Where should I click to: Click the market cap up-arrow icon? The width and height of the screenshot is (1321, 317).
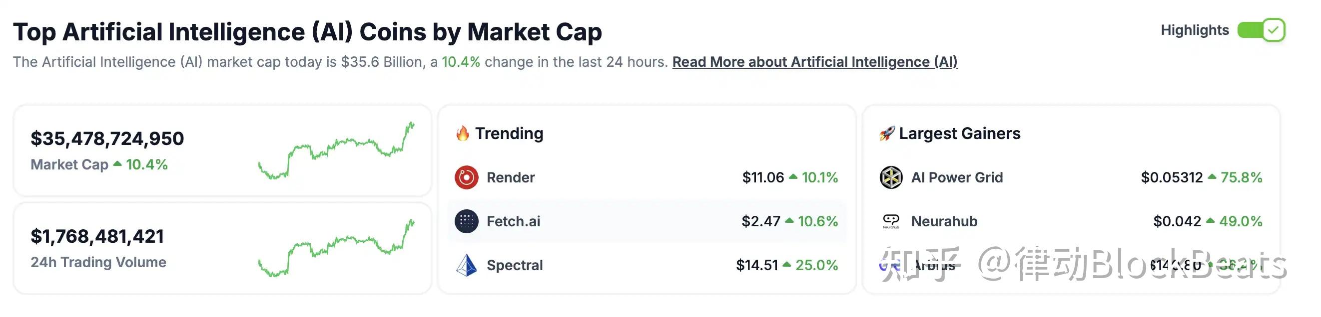117,164
